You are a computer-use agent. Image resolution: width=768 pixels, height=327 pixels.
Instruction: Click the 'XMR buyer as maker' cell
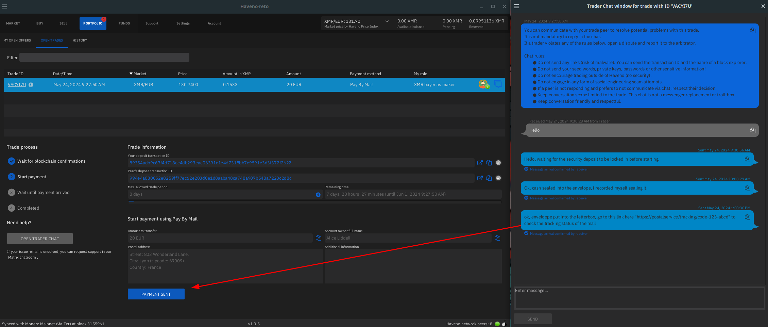pos(434,85)
